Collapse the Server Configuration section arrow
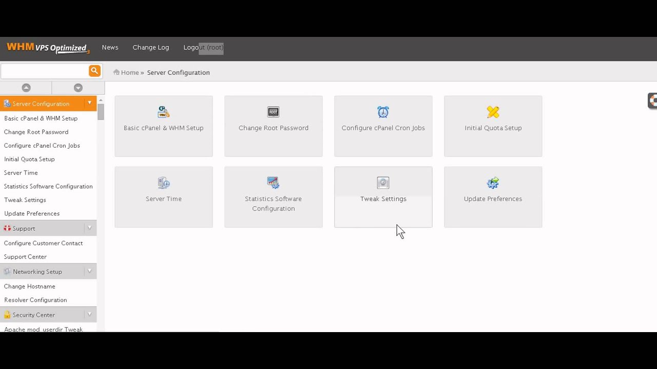 (89, 103)
